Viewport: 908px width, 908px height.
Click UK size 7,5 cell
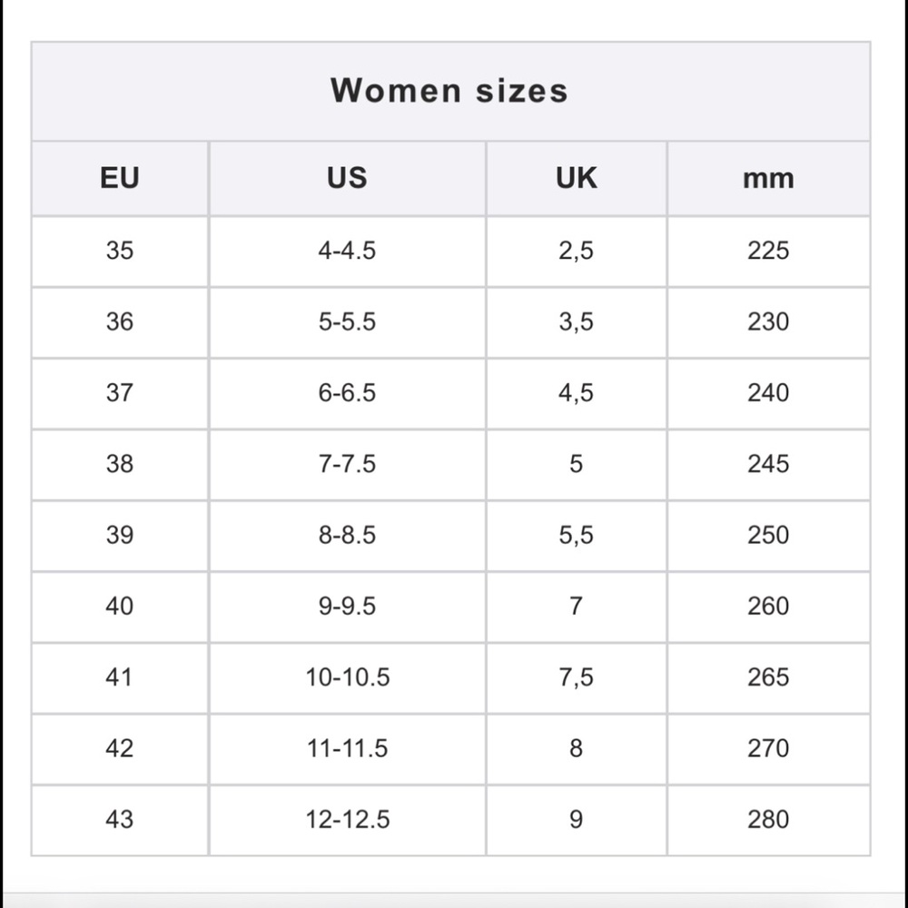click(577, 677)
